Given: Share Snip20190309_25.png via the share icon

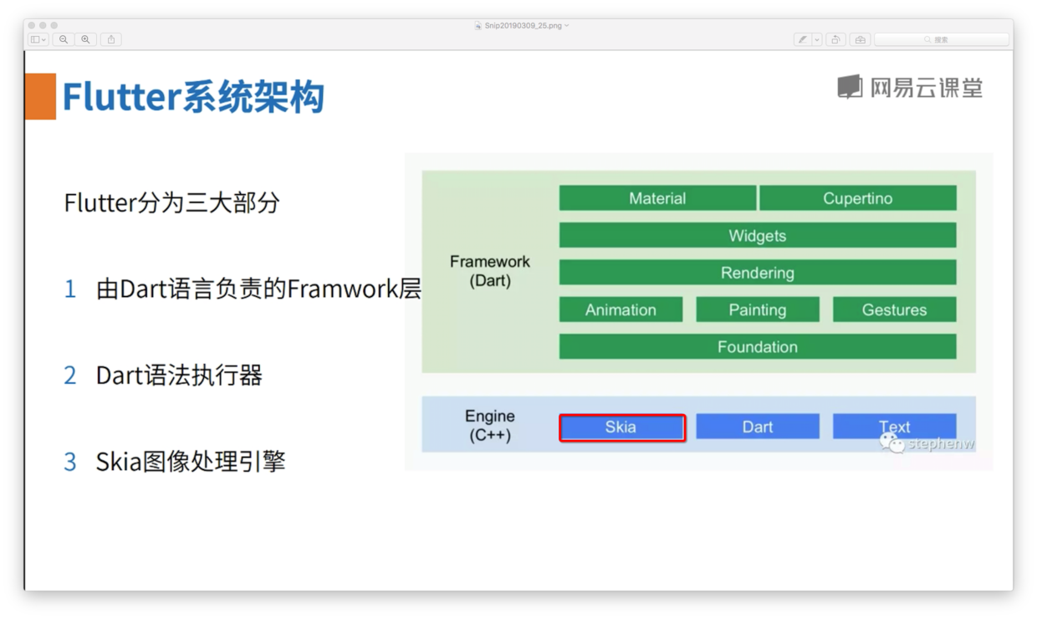Looking at the screenshot, I should point(110,39).
